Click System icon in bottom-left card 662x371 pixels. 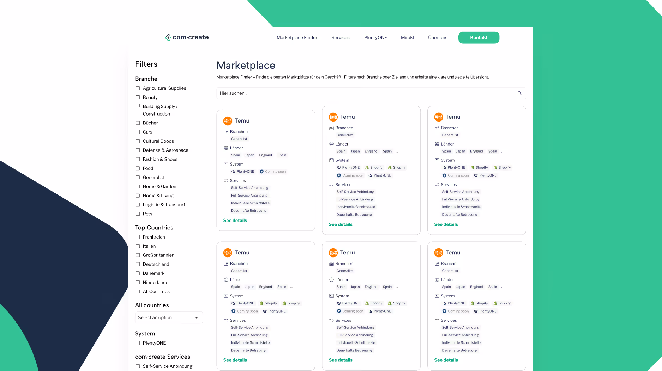226,296
